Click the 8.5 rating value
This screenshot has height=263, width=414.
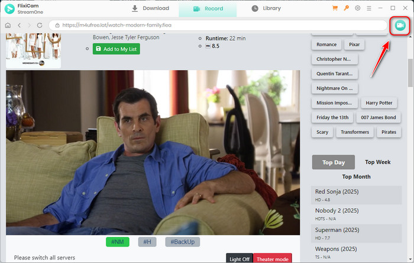(x=215, y=46)
